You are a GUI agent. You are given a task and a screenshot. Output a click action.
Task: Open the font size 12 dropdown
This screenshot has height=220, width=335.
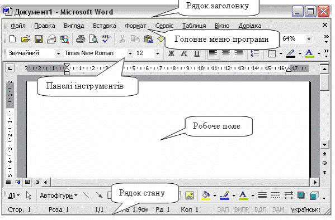tap(158, 53)
